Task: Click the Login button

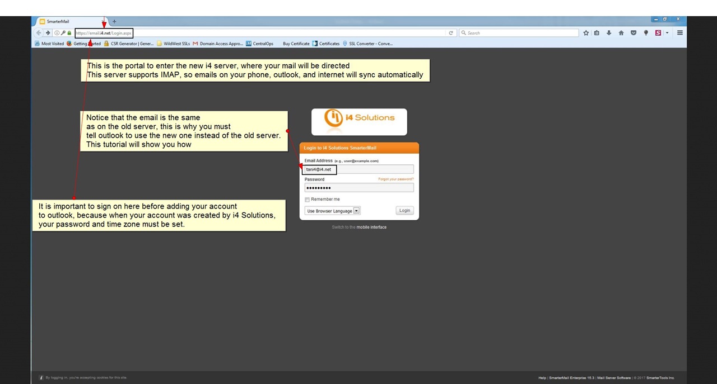Action: click(404, 211)
